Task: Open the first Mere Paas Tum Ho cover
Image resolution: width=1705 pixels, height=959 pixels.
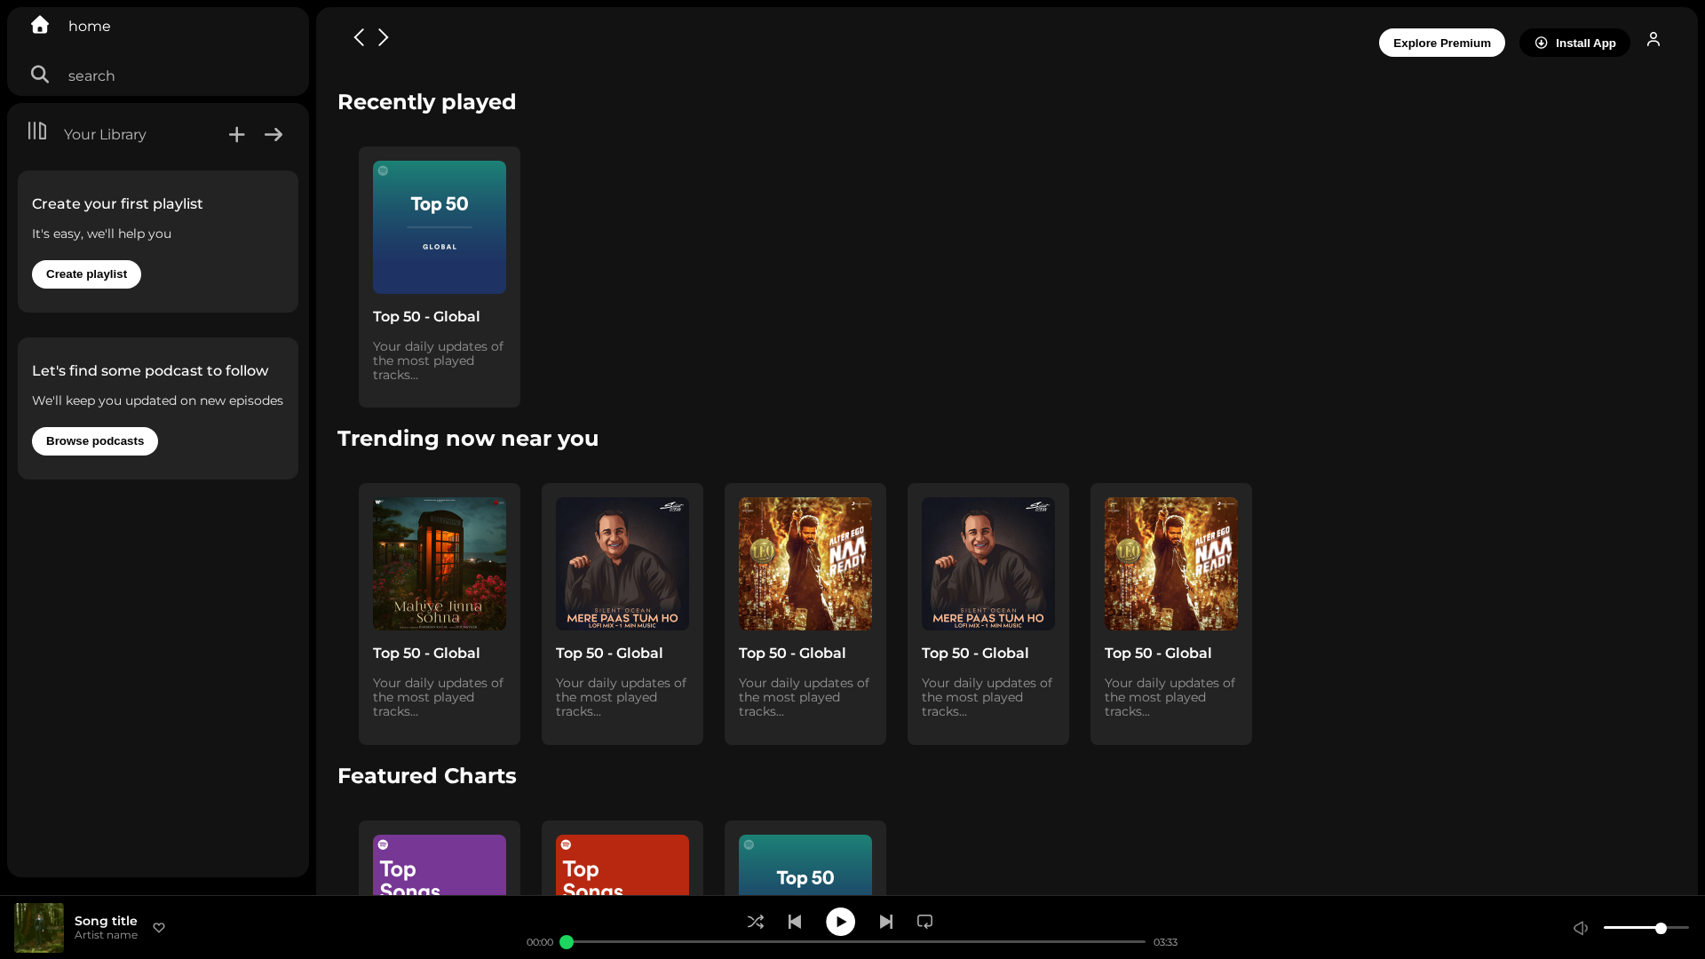Action: click(623, 564)
